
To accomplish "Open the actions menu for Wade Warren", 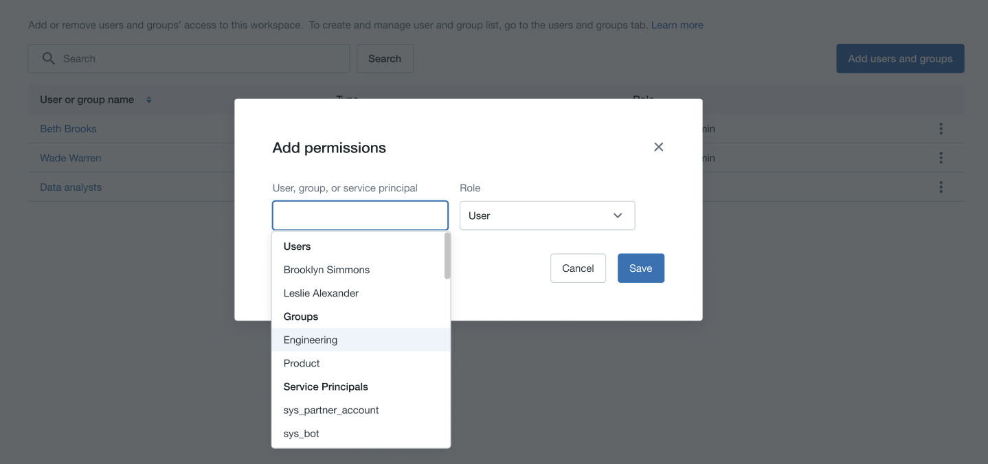I will click(x=941, y=157).
